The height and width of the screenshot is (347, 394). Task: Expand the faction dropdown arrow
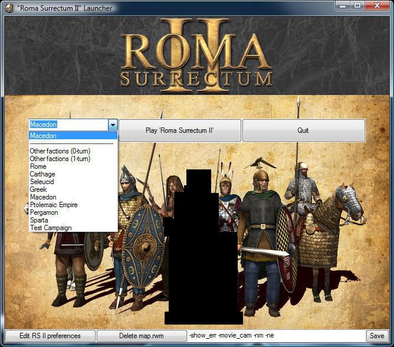113,125
